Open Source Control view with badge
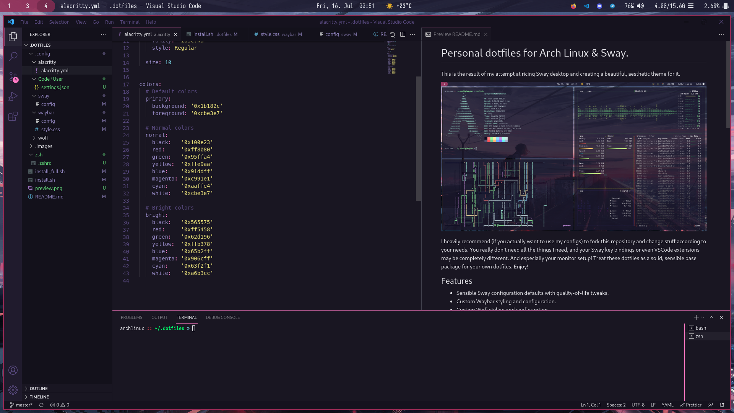 click(13, 76)
